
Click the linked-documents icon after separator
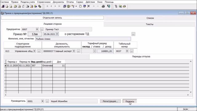coord(116,6)
